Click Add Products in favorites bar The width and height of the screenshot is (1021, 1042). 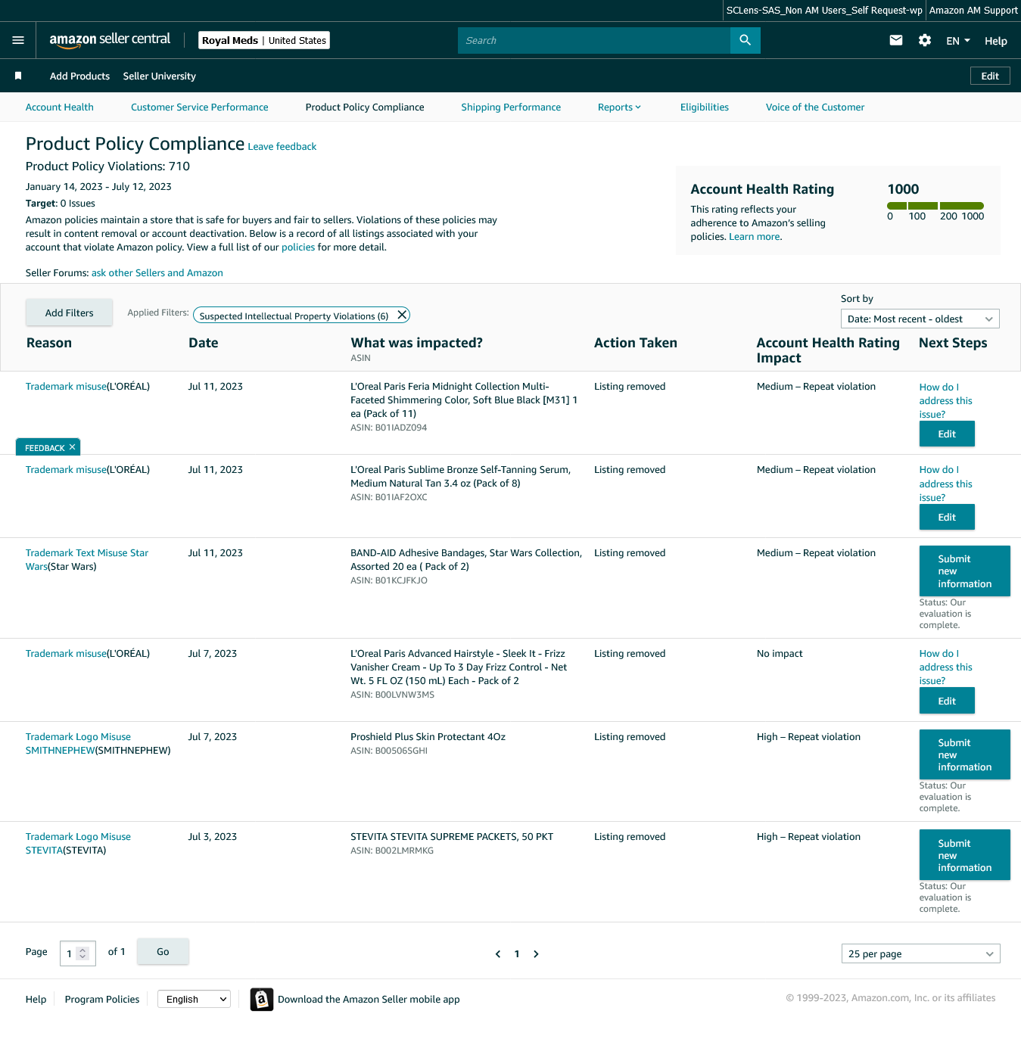click(79, 76)
